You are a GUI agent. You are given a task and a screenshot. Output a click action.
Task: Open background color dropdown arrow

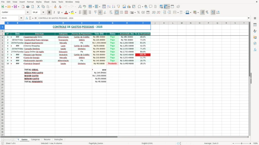click(x=76, y=13)
